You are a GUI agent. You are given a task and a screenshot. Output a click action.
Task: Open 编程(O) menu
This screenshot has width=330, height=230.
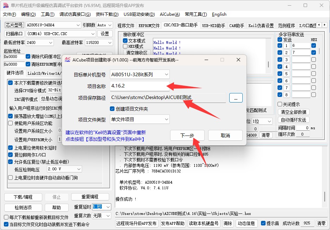click(x=29, y=14)
